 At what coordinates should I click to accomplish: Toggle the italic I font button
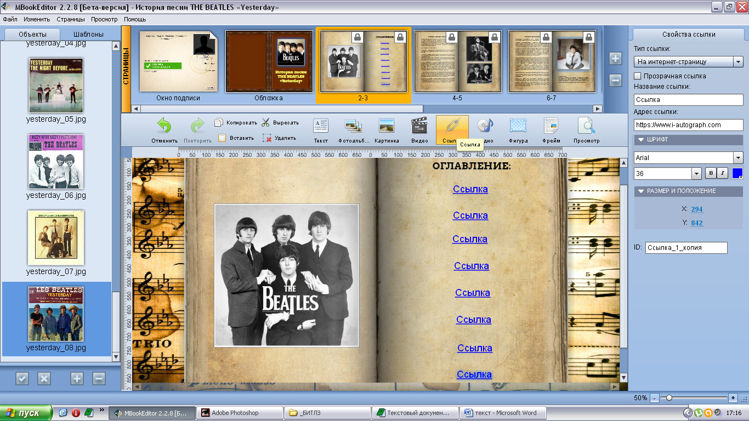pyautogui.click(x=722, y=173)
